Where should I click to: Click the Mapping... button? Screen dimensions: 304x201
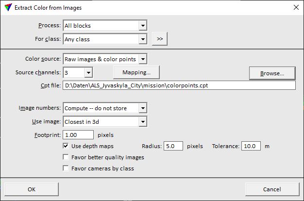[136, 72]
